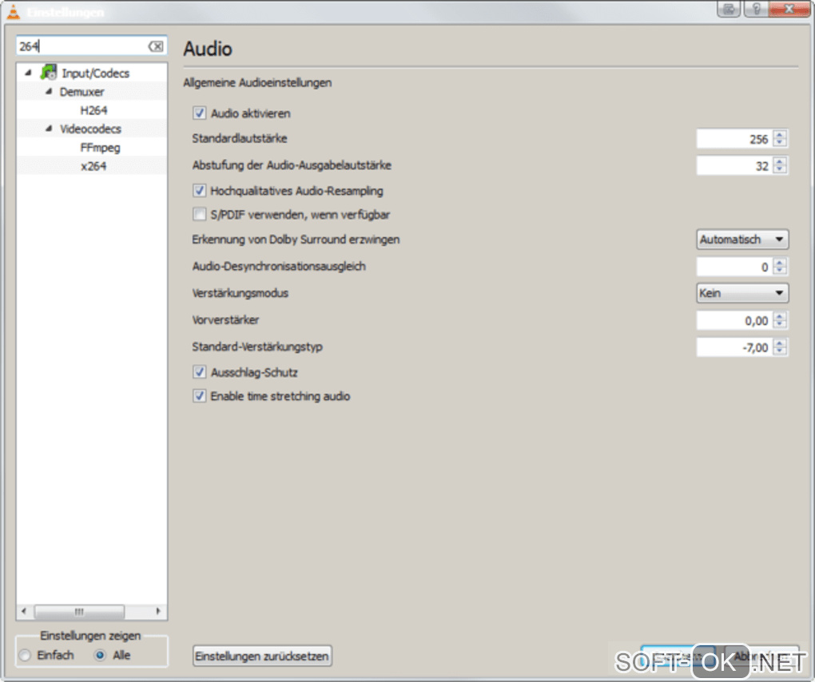Decrease Standard-Verstärkungstyp value
Screen dimensions: 815x682
780,351
